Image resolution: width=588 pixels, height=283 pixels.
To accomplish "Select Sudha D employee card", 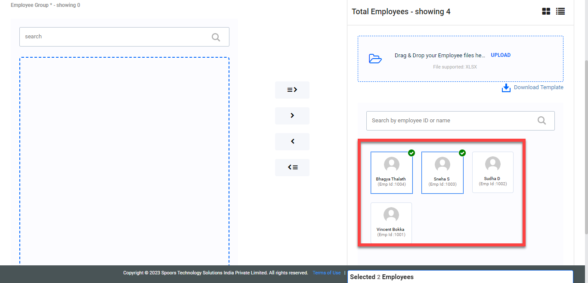I will [492, 172].
